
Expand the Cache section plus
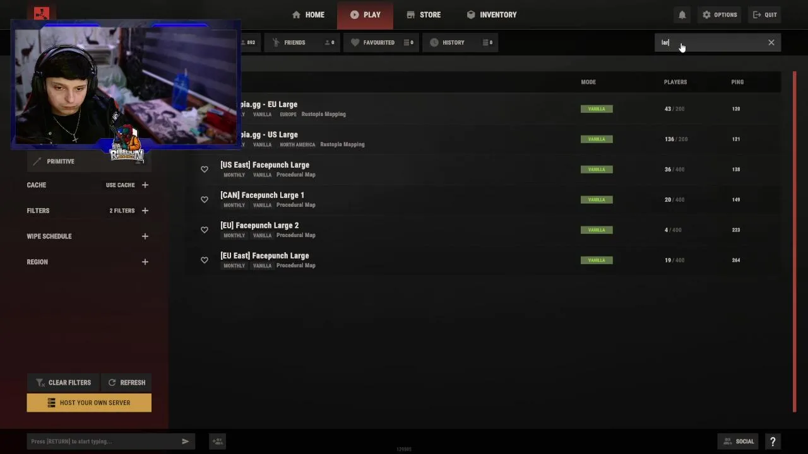(145, 185)
